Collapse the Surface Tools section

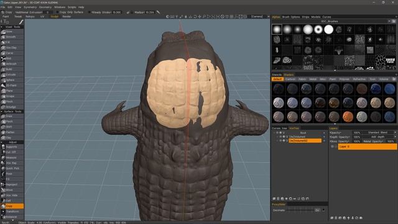pyautogui.click(x=2, y=111)
